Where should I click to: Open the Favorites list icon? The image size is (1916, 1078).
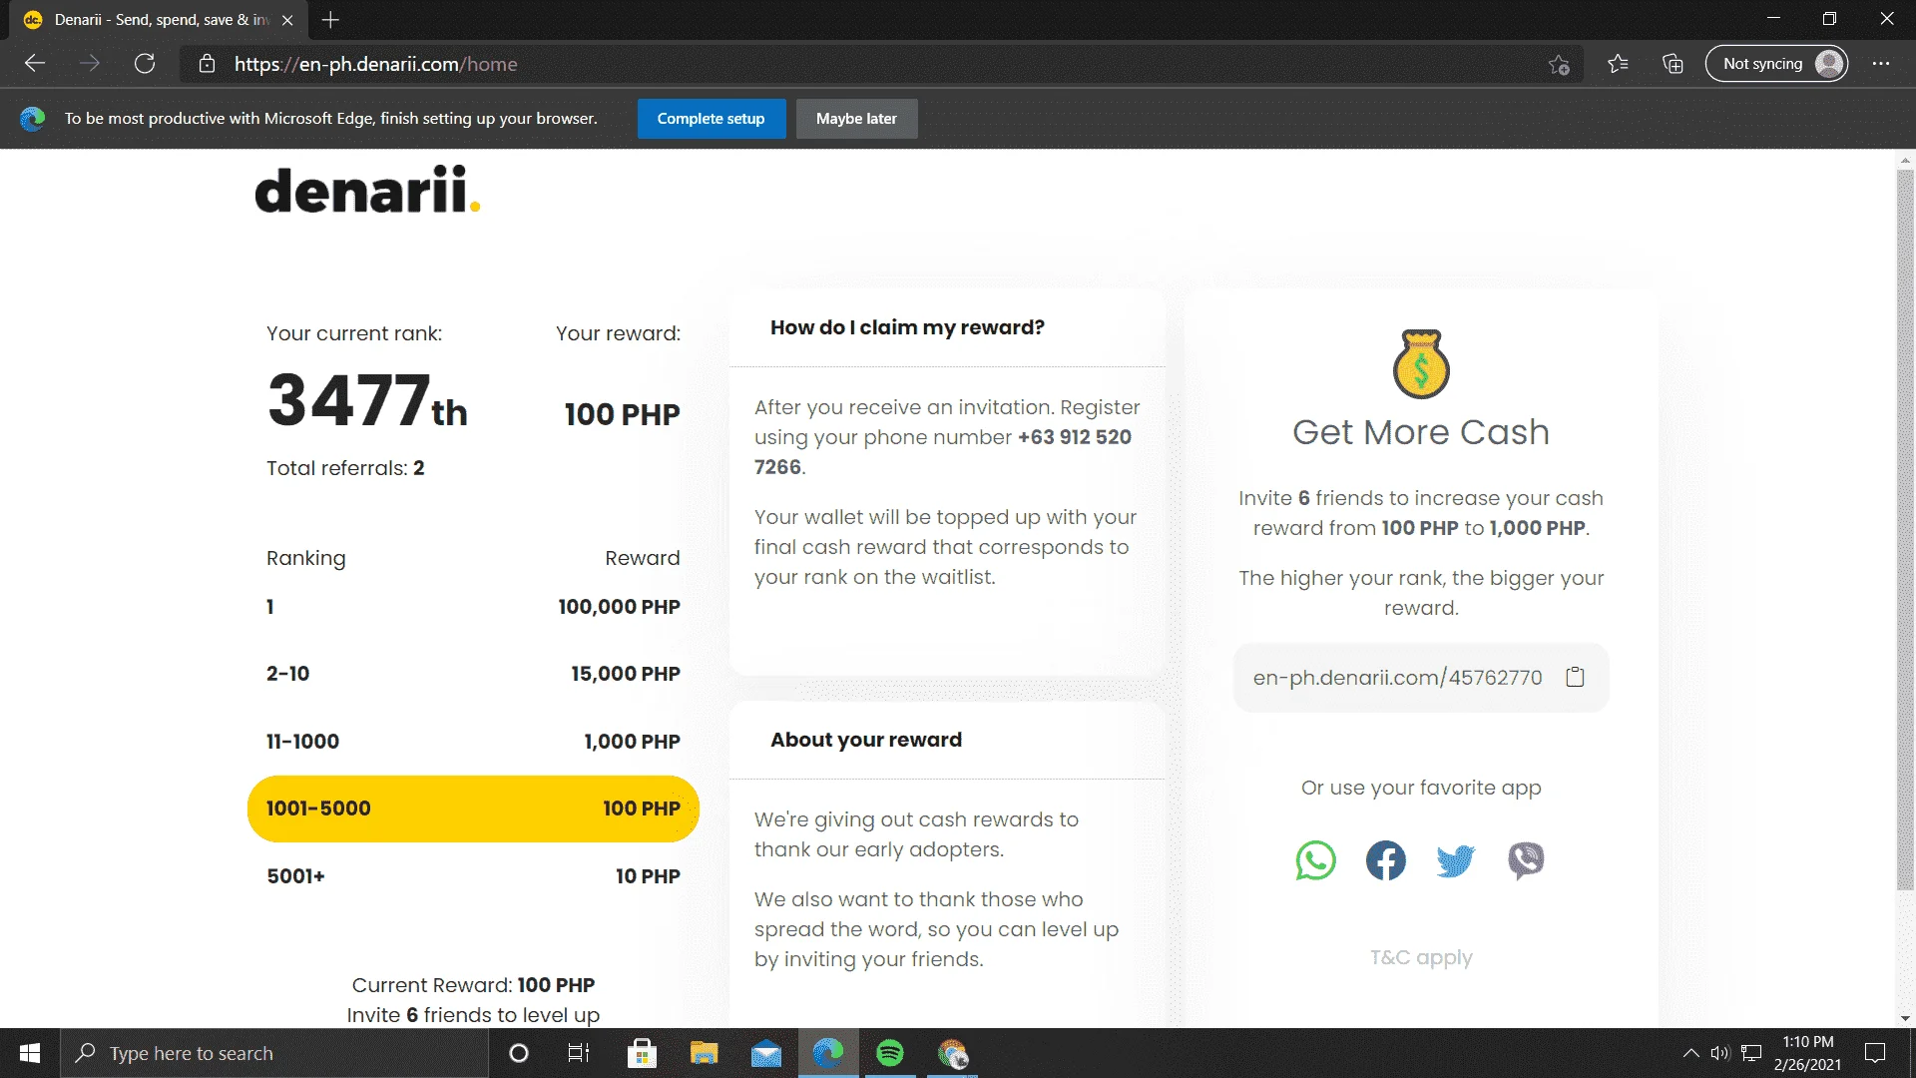tap(1618, 64)
